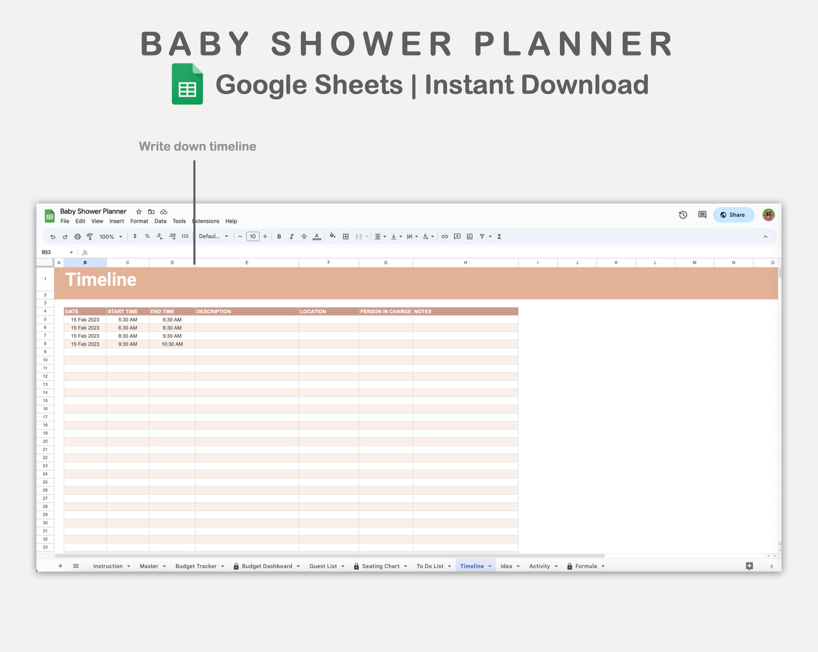Screen dimensions: 818x652
Task: Add a new sheet with plus button
Action: click(x=61, y=567)
